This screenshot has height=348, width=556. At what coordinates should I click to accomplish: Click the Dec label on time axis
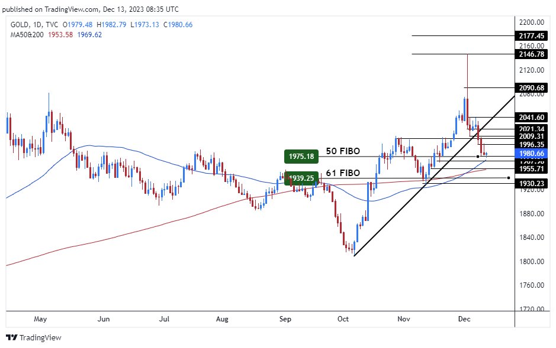pyautogui.click(x=464, y=319)
